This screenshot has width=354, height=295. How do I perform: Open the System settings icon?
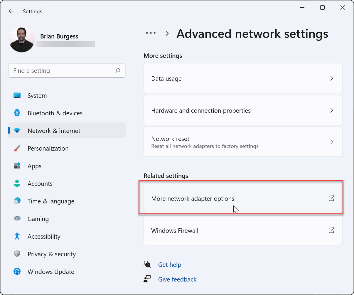point(17,95)
